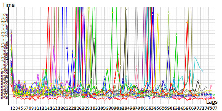Click the pink peak marker near 1:01

point(136,67)
